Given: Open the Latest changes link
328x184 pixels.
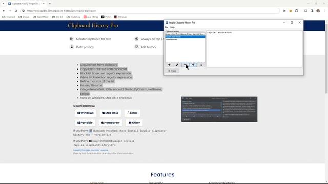Looking at the screenshot, I should [x=81, y=150].
